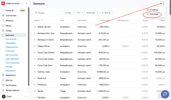Screen dimensions: 171x100
Task: Open the Склад filter dropdown
Action: click(x=69, y=13)
